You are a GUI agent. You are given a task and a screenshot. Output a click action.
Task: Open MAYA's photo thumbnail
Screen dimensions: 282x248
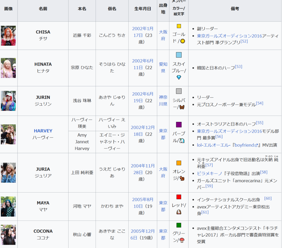pyautogui.click(x=8, y=207)
